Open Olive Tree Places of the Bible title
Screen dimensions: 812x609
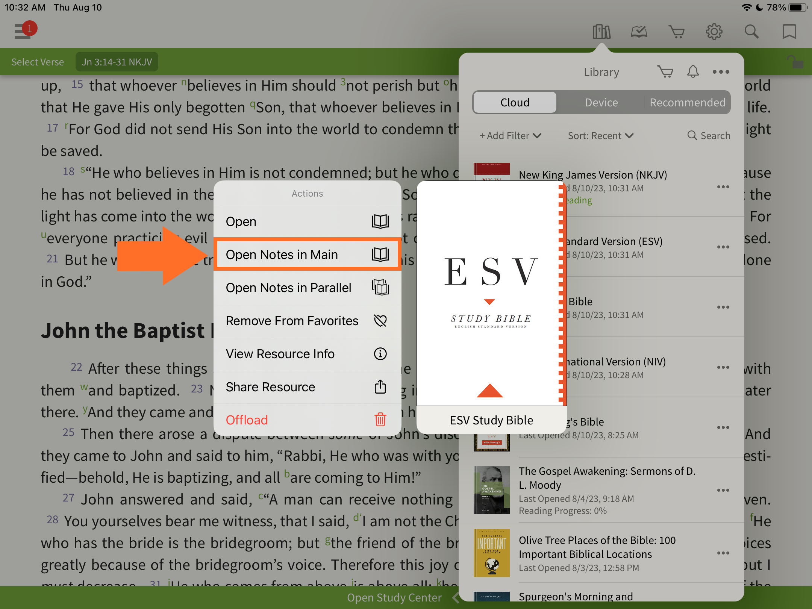pos(597,547)
